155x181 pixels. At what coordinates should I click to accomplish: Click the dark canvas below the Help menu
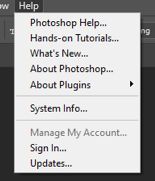click(77, 177)
